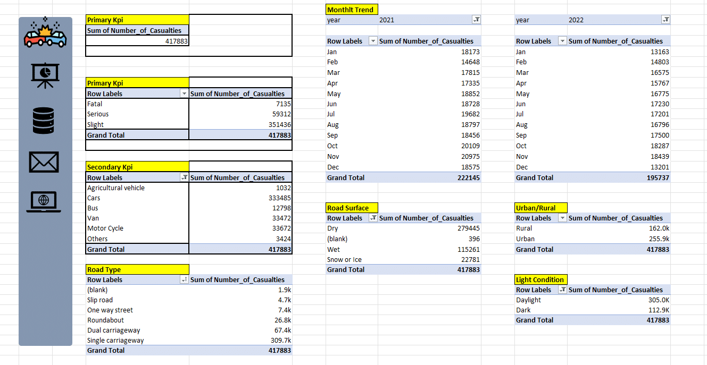707x365 pixels.
Task: Click the 'Others' vehicle row label
Action: coord(97,239)
